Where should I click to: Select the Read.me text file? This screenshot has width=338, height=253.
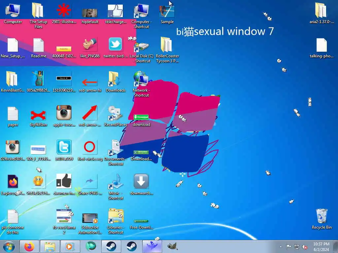pos(39,48)
